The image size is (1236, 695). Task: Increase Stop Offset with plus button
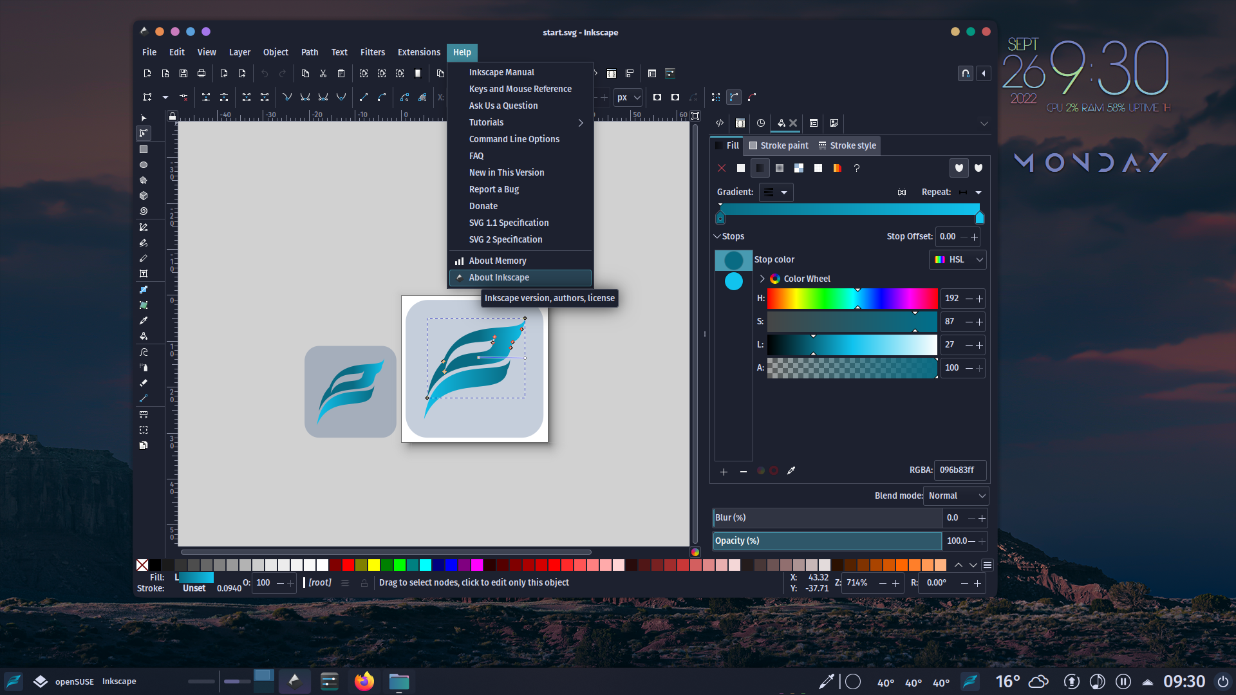[975, 237]
